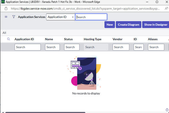Click the response time clock icon
The width and height of the screenshot is (169, 113).
(167, 110)
